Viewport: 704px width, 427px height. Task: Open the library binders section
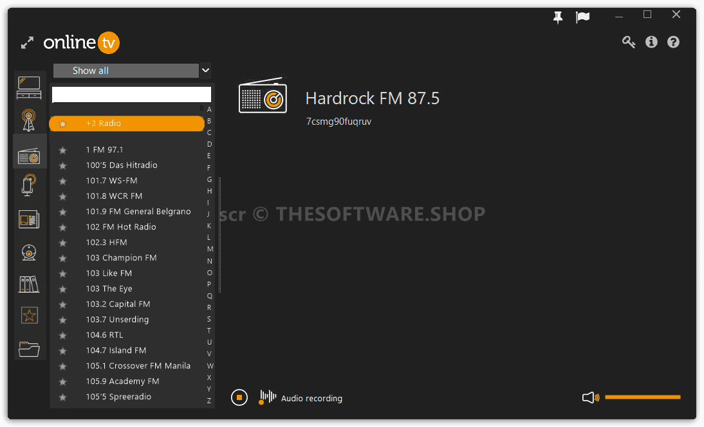29,284
